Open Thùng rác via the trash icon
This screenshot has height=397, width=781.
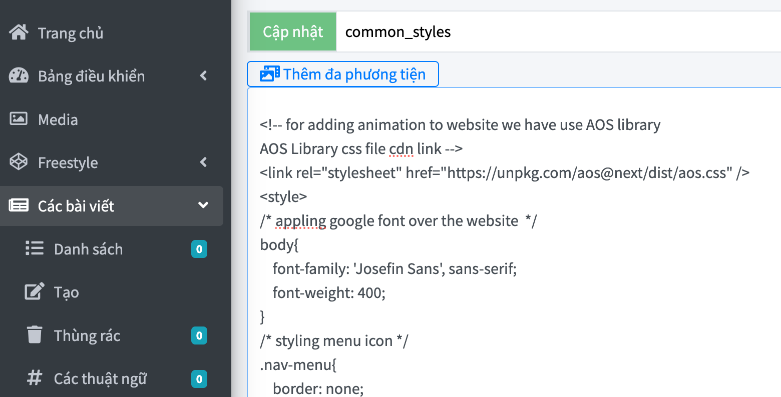click(34, 335)
